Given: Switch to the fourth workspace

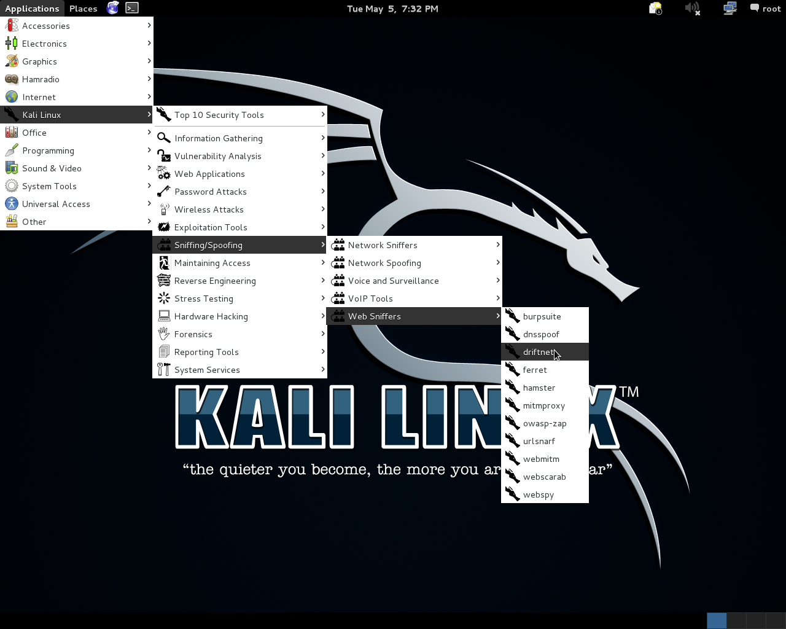Looking at the screenshot, I should click(776, 620).
